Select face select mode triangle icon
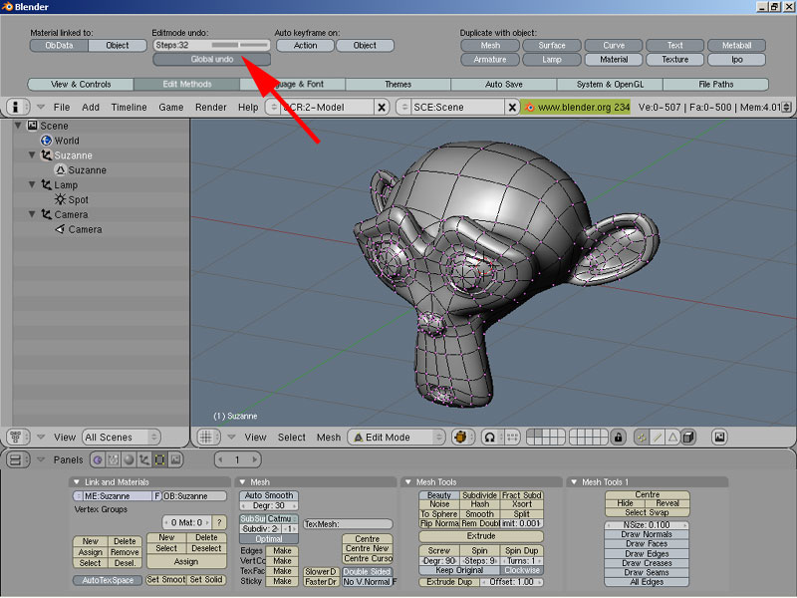Image resolution: width=797 pixels, height=598 pixels. (672, 438)
